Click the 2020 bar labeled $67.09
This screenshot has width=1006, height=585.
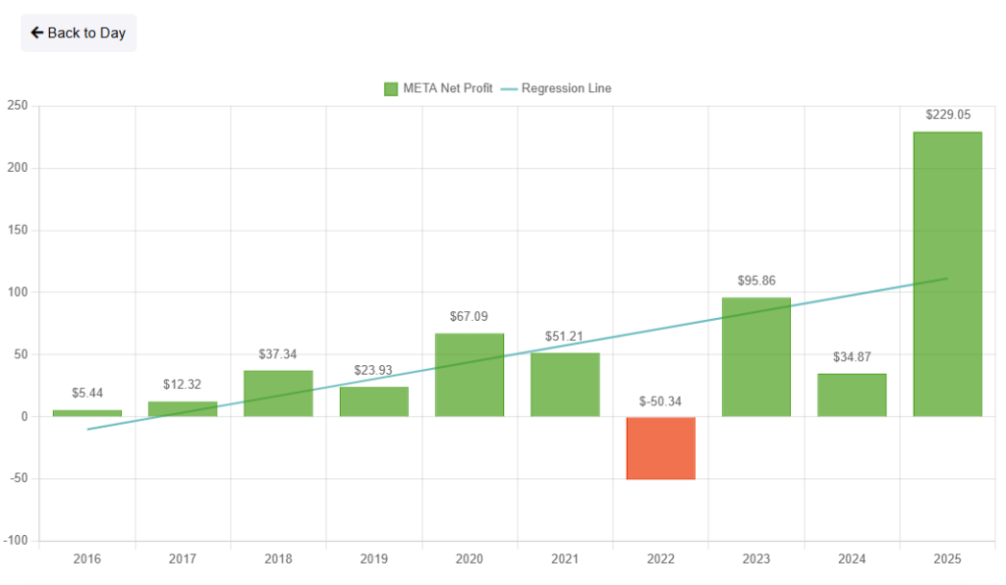[x=470, y=375]
